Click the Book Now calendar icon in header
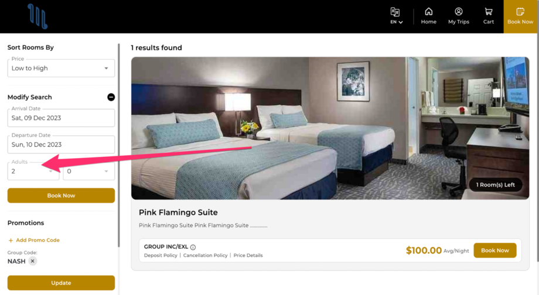Image resolution: width=539 pixels, height=295 pixels. (x=520, y=12)
